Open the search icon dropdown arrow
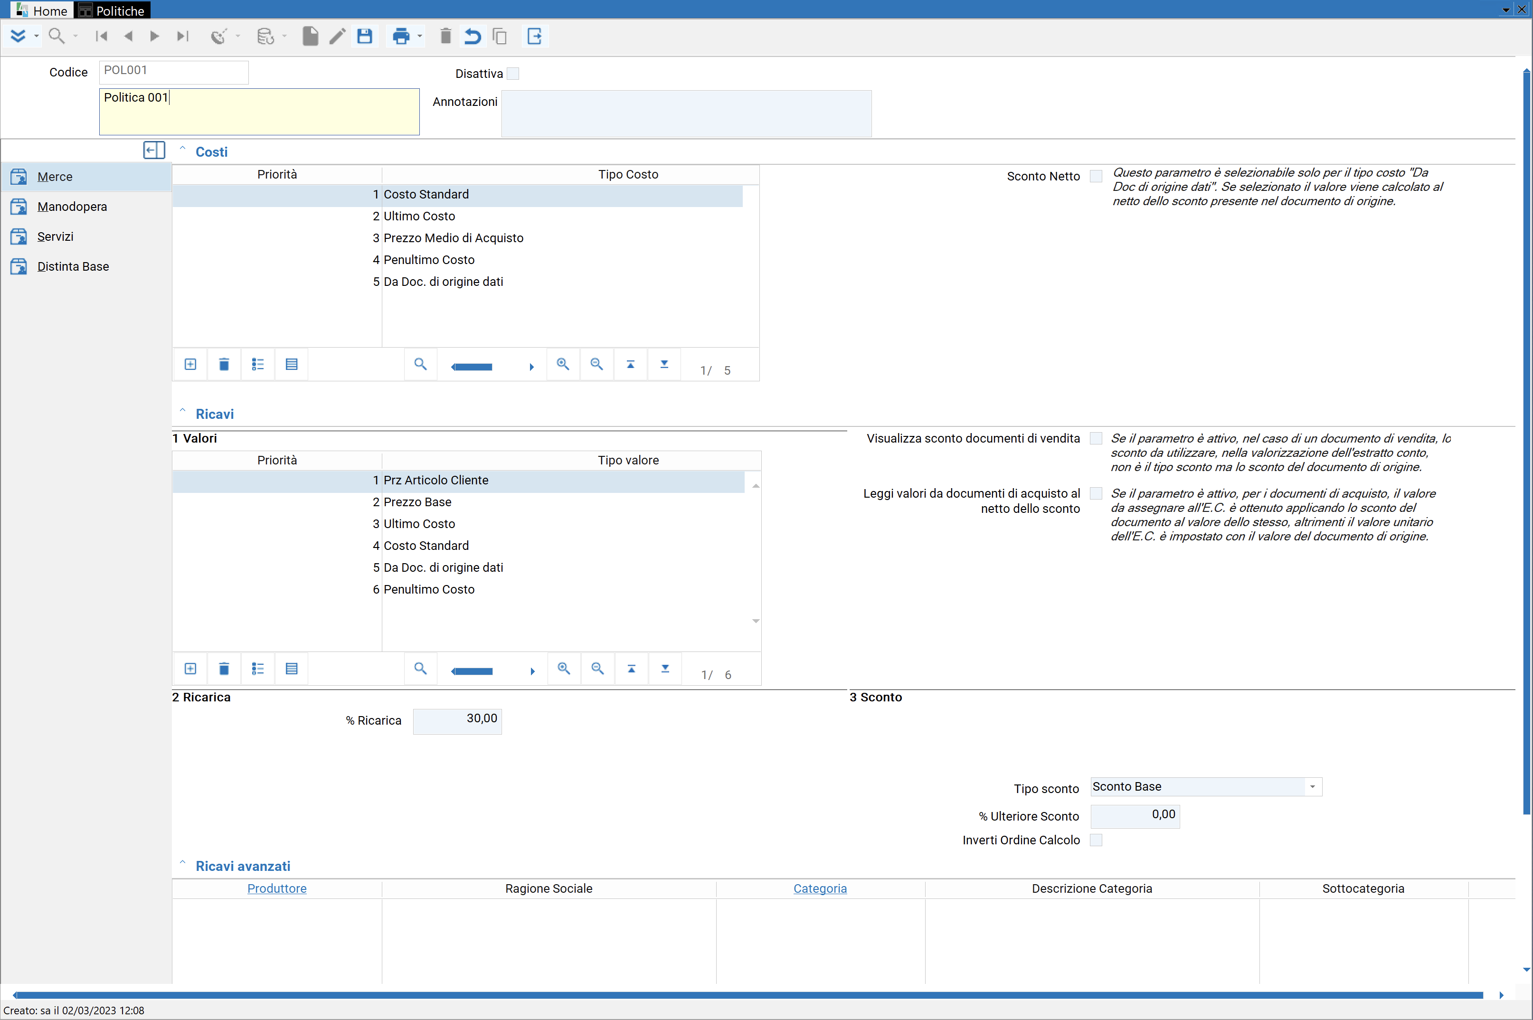The width and height of the screenshot is (1533, 1020). pyautogui.click(x=76, y=37)
